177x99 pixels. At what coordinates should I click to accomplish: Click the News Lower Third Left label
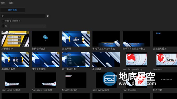[x=11, y=90]
